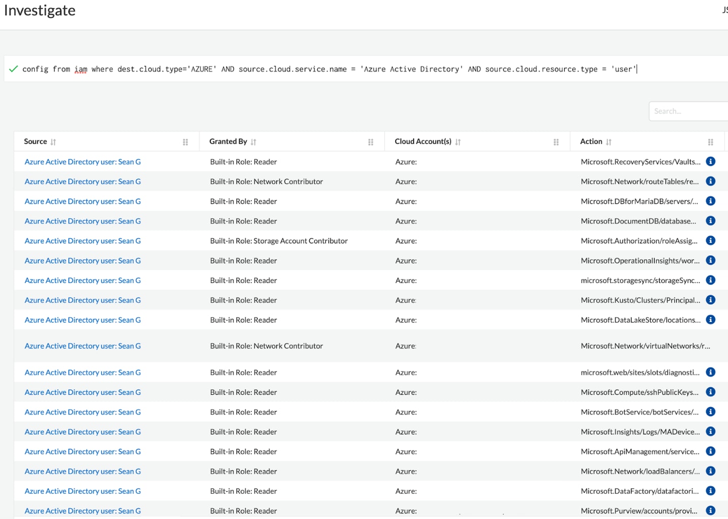Open Sean G user in Recovery Services row

83,162
